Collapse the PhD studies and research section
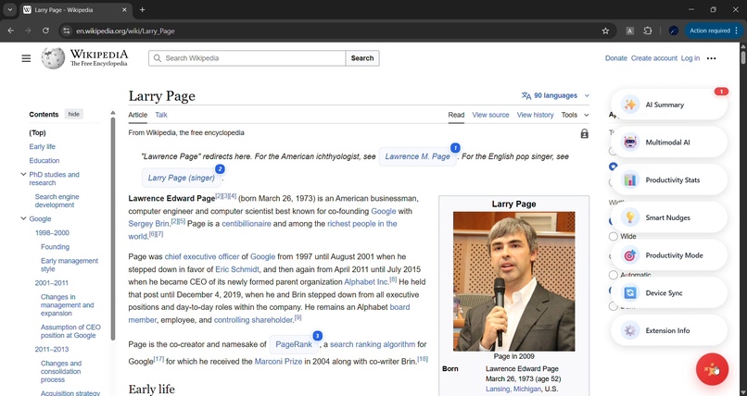The image size is (747, 396). (x=23, y=175)
